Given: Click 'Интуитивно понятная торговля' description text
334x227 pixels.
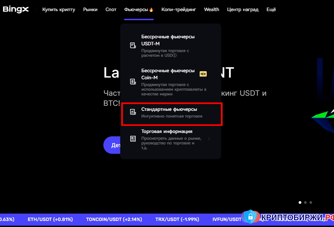Looking at the screenshot, I should point(172,116).
